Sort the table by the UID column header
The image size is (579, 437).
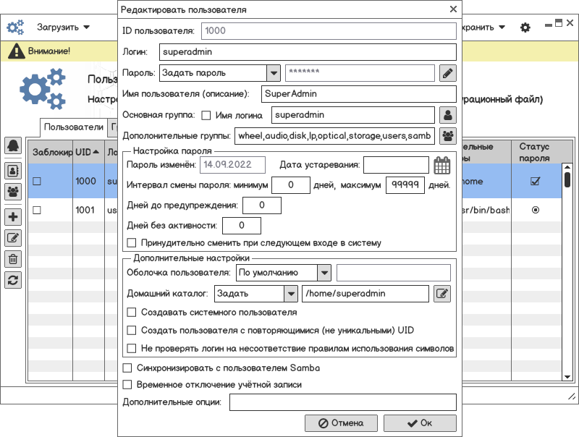[88, 152]
